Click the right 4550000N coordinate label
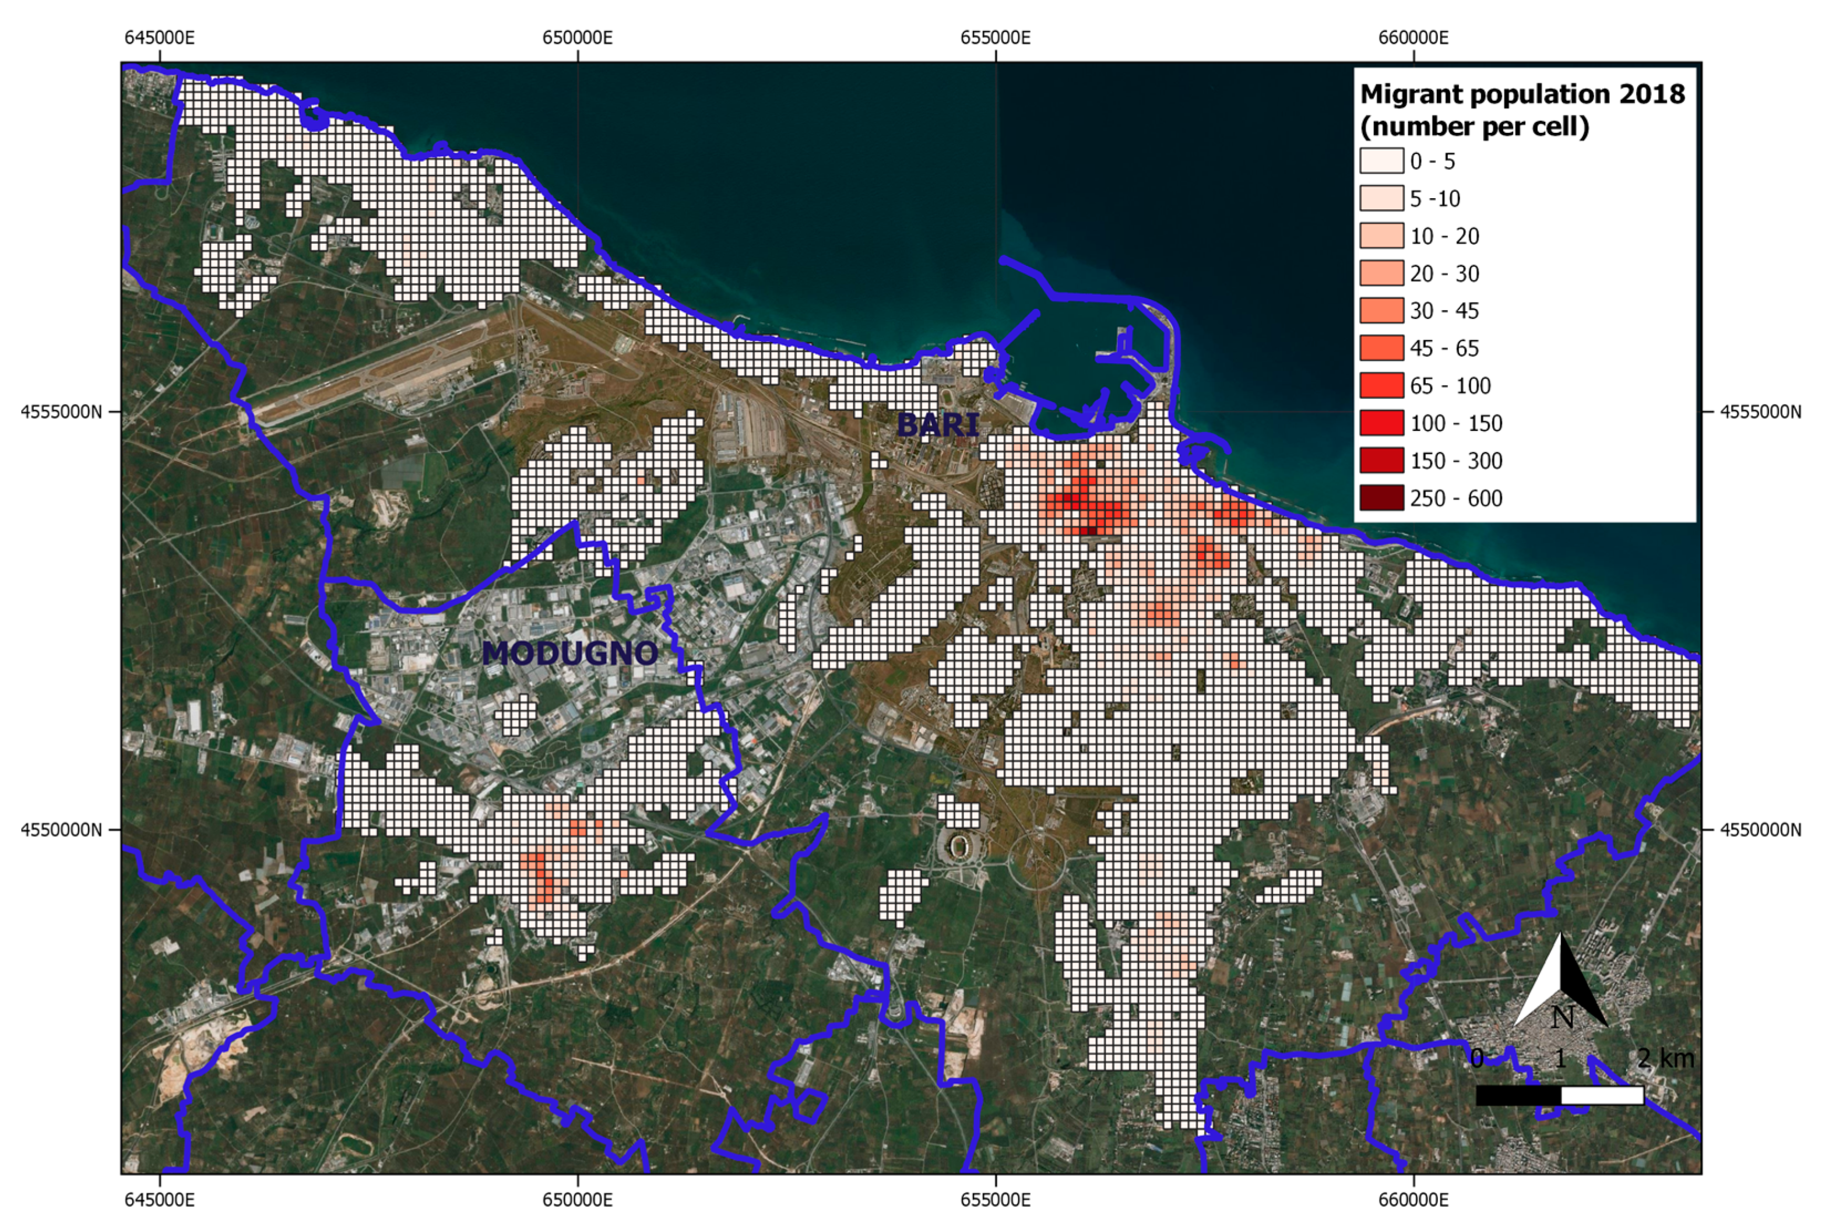This screenshot has height=1226, width=1825. [1761, 830]
